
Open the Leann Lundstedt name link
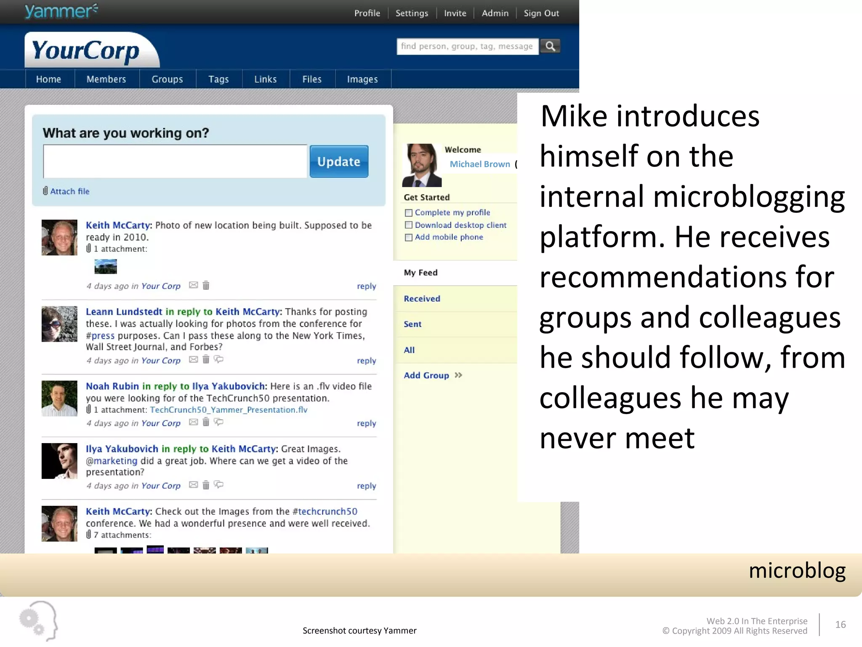[x=124, y=312]
